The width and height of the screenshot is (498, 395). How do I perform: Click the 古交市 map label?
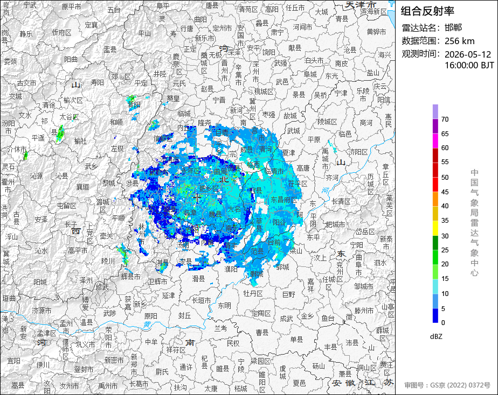click(27, 83)
